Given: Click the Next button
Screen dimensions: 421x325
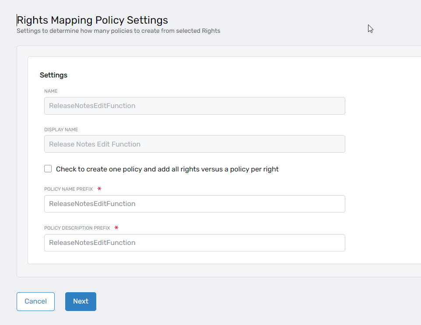Looking at the screenshot, I should coord(81,301).
